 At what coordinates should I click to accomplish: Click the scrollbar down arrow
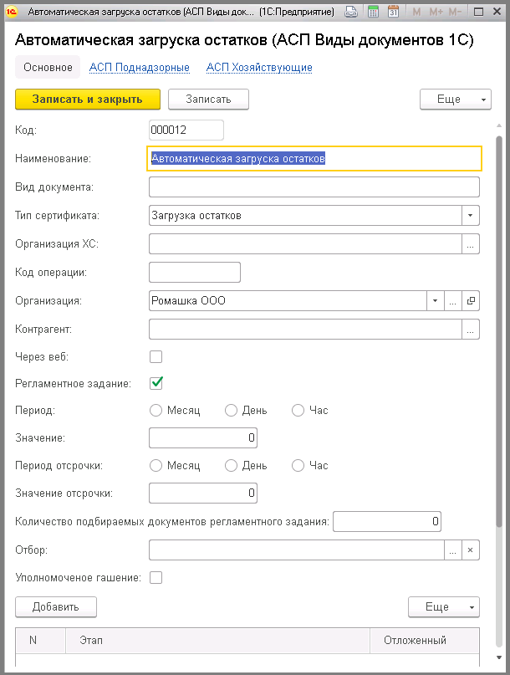click(x=499, y=657)
